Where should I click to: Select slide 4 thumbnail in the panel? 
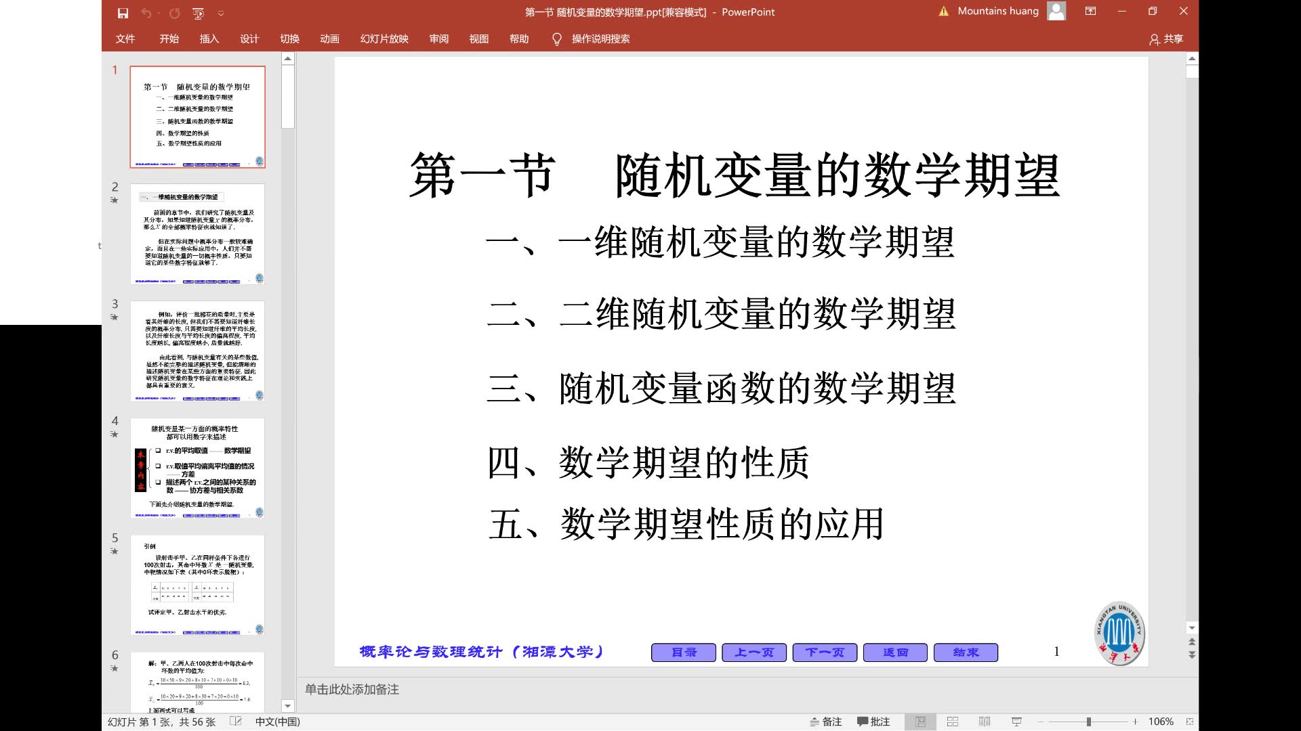click(197, 468)
